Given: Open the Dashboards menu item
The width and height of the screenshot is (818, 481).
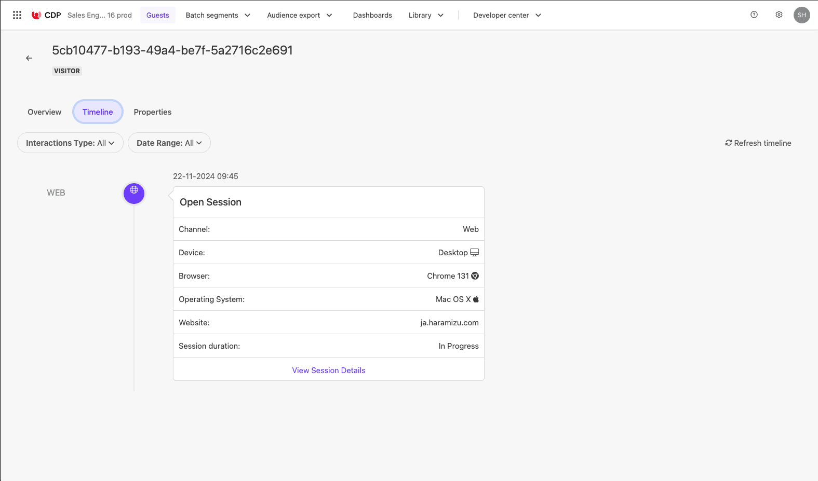Looking at the screenshot, I should [x=372, y=15].
